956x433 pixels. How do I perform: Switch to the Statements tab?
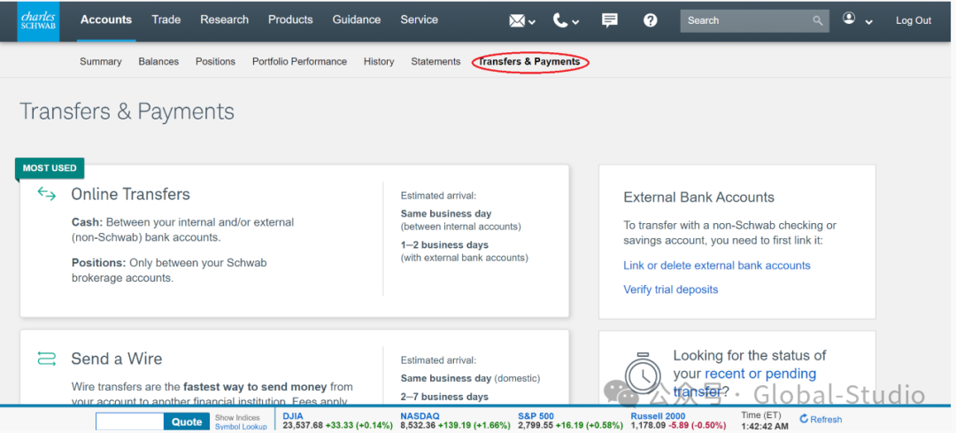tap(436, 62)
